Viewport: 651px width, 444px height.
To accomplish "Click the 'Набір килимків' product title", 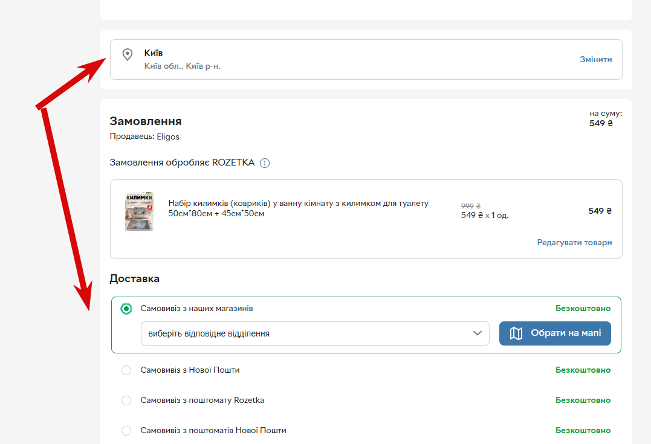I will [x=298, y=208].
